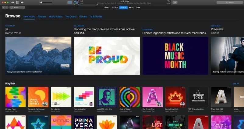244x129 pixels.
Task: Switch to the Library tab
Action: point(107,7)
